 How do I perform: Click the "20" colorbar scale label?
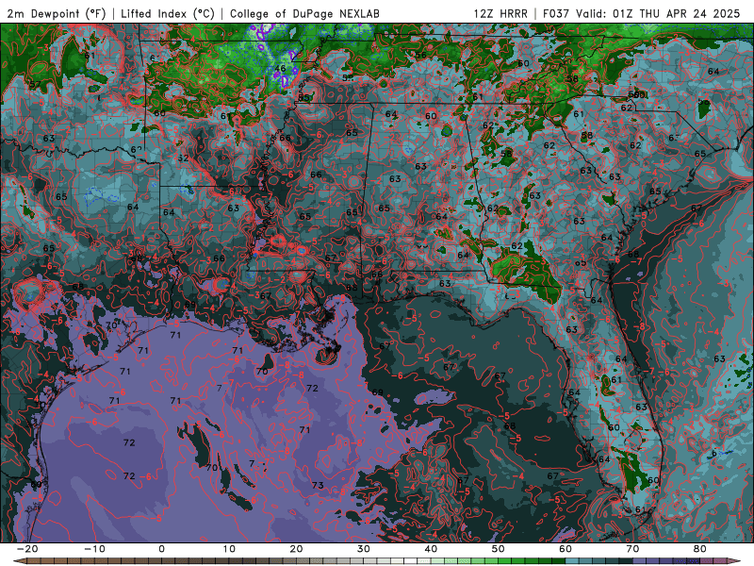coord(296,549)
